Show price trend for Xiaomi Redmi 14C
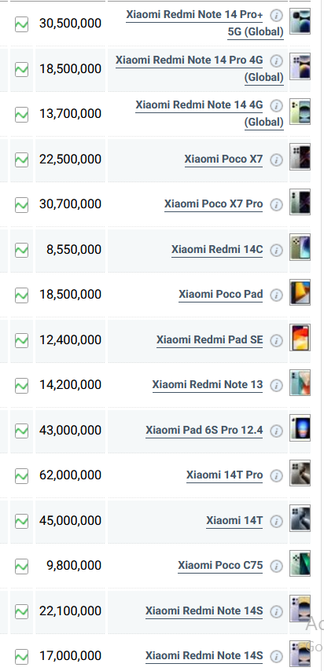324x671 pixels. (x=21, y=251)
